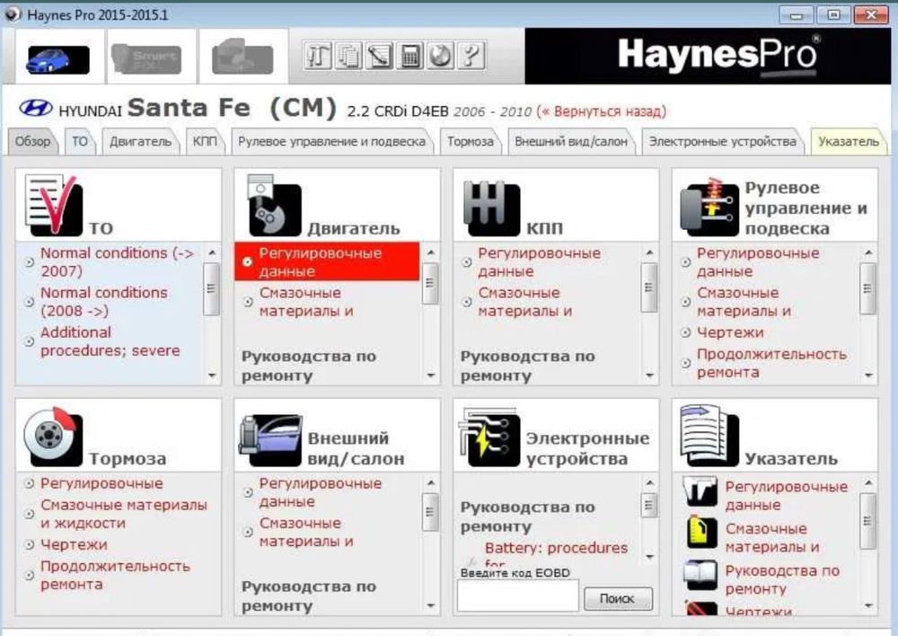This screenshot has width=898, height=636.
Task: Click the Поиск button
Action: (618, 599)
